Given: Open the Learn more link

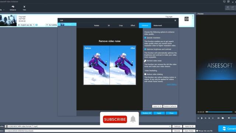Looking at the screenshot, I should [x=172, y=85].
